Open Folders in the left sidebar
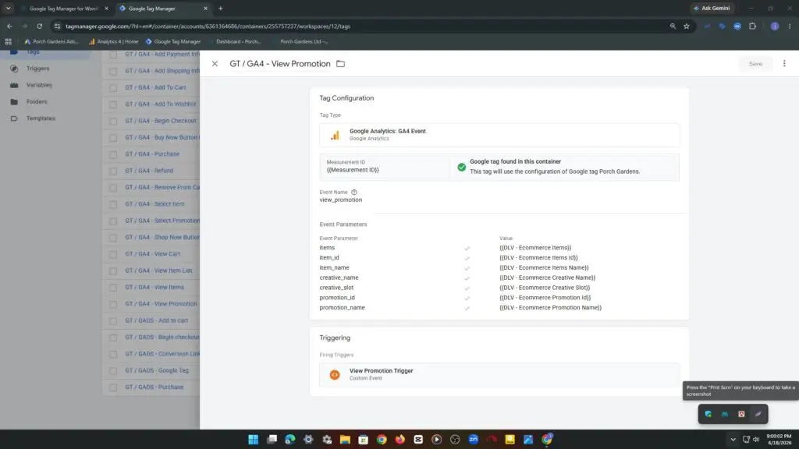Image resolution: width=799 pixels, height=449 pixels. point(37,102)
